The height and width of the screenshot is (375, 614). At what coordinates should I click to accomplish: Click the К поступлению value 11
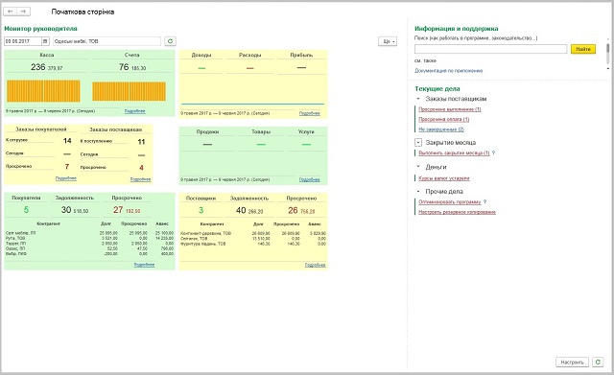141,142
